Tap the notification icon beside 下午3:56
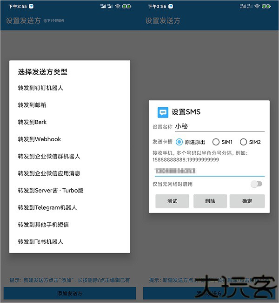Viewport: 279px width, 303px height. (x=171, y=7)
